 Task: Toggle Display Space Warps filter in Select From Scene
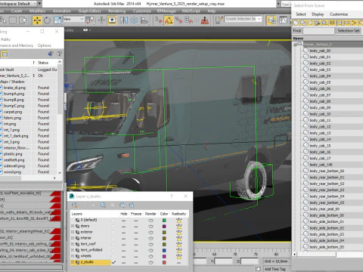(333, 23)
